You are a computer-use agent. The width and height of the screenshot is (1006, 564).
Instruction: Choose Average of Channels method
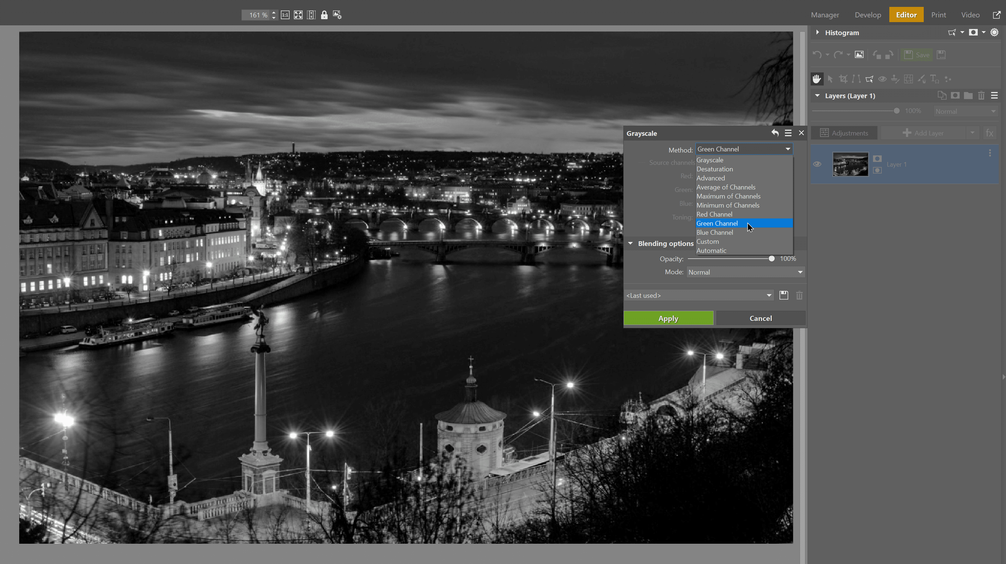coord(744,187)
